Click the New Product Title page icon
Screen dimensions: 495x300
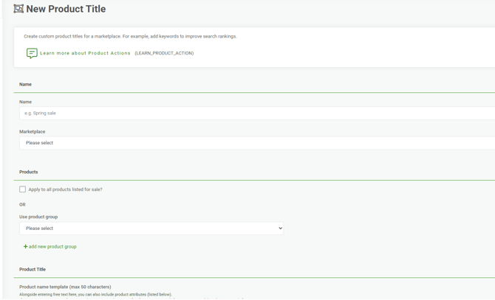pyautogui.click(x=18, y=9)
